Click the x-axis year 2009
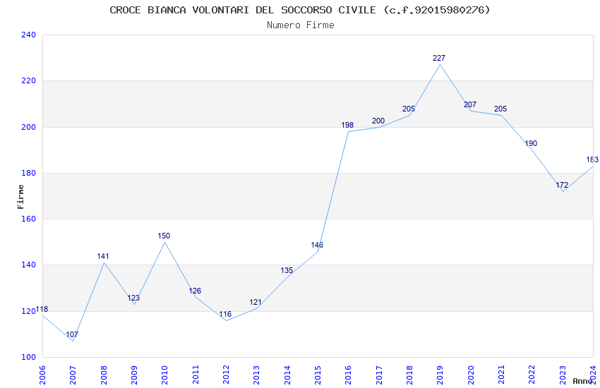 point(134,375)
